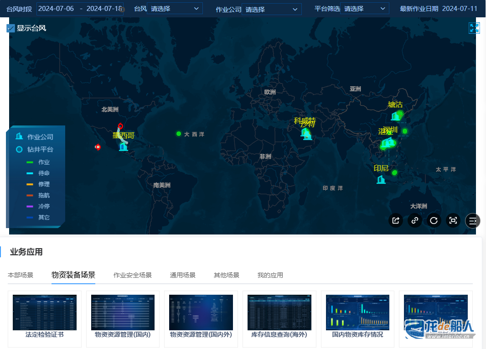
Task: Click the Mexico company building marker
Action: pyautogui.click(x=123, y=146)
